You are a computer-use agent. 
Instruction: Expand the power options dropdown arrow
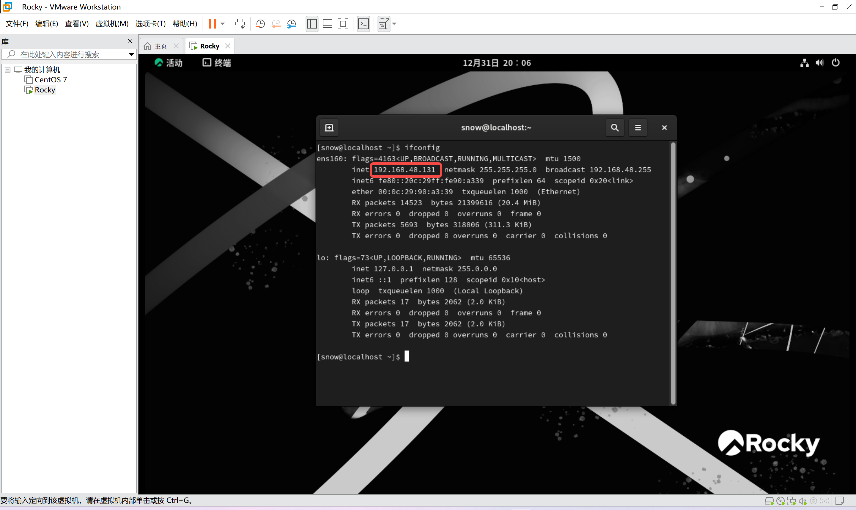click(223, 24)
